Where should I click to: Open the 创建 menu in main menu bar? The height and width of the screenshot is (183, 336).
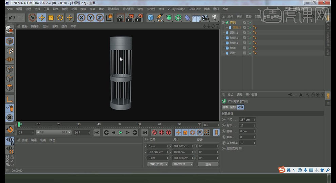pos(28,9)
